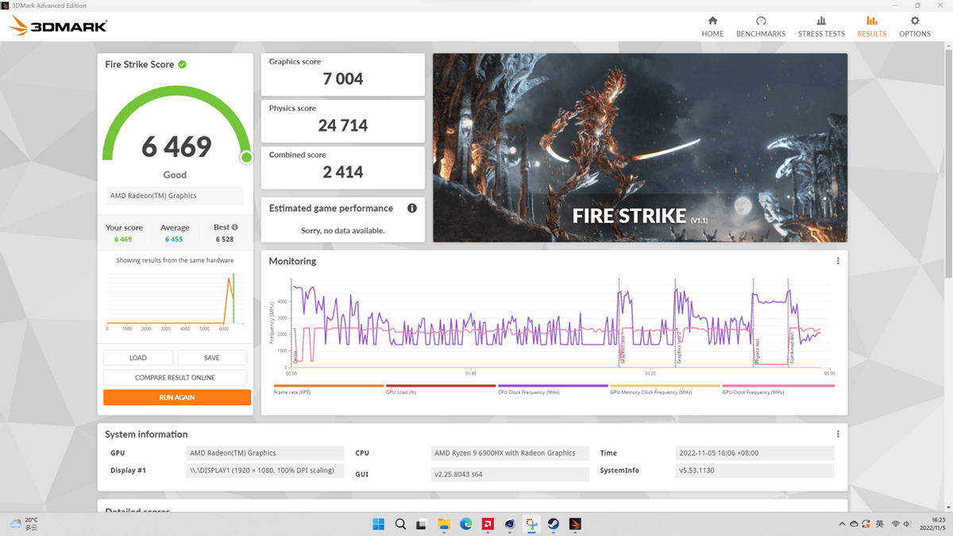The image size is (953, 536).
Task: Click the info icon next to Best score
Action: [234, 227]
